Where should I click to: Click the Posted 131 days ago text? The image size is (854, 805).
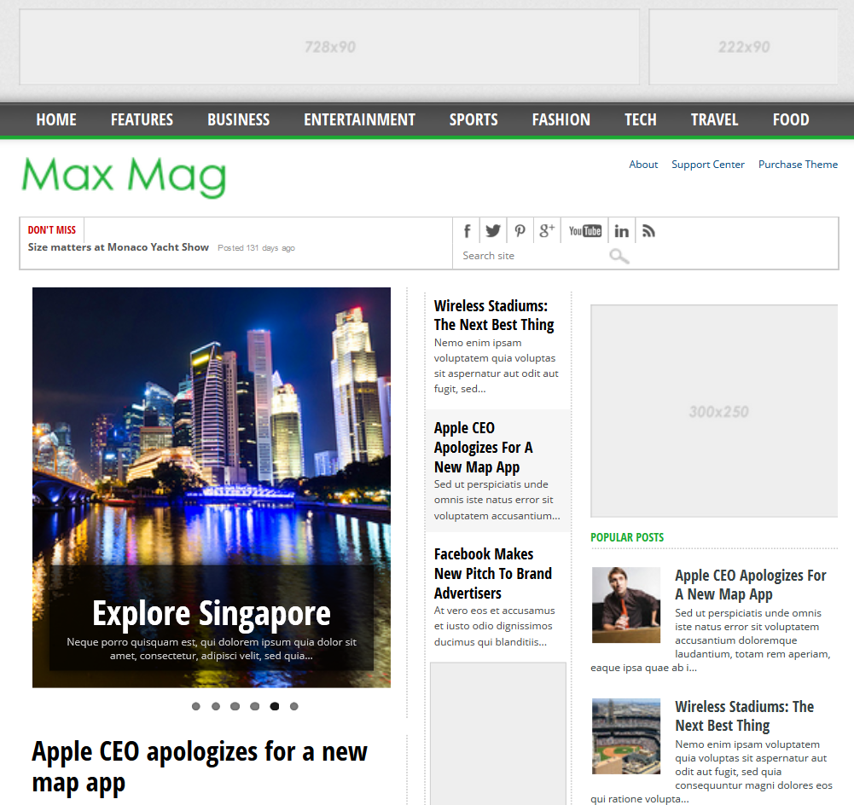[256, 247]
